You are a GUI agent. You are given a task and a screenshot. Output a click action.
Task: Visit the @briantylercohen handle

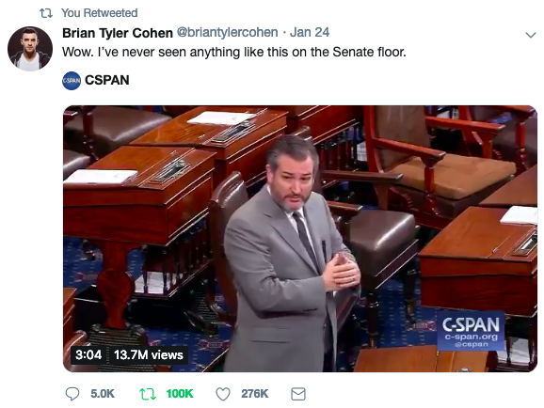(x=227, y=32)
